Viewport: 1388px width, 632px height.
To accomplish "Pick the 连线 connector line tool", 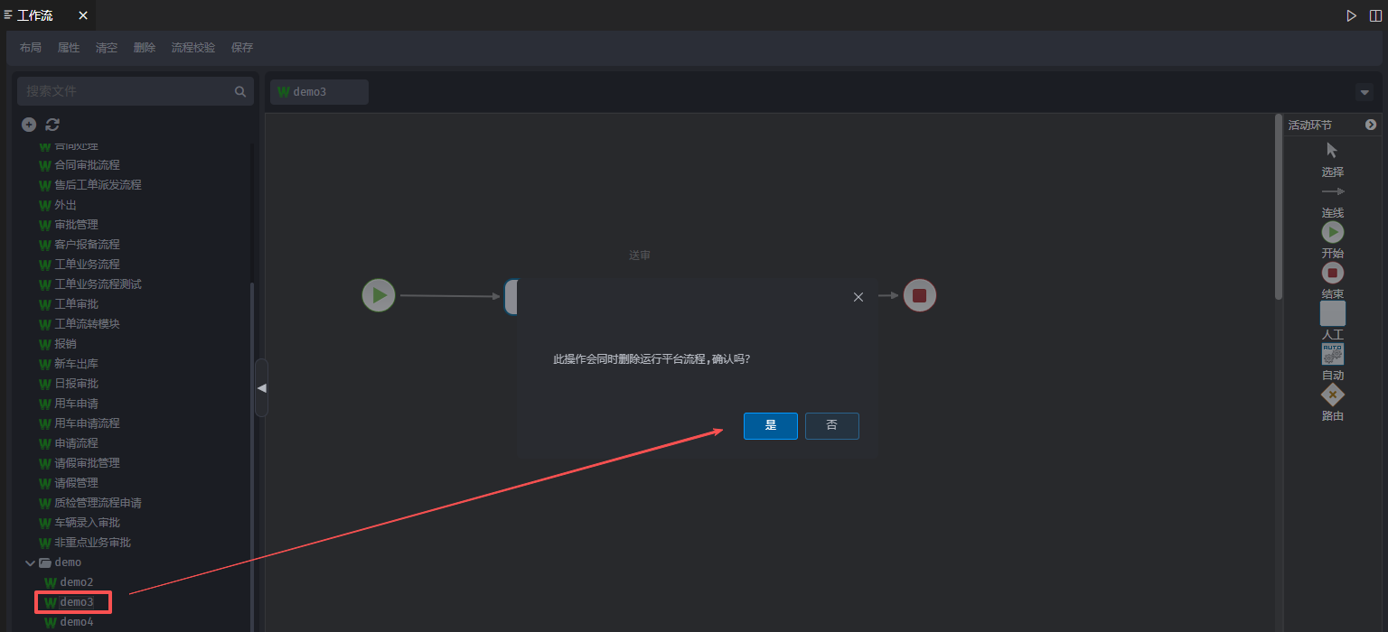I will pyautogui.click(x=1332, y=191).
